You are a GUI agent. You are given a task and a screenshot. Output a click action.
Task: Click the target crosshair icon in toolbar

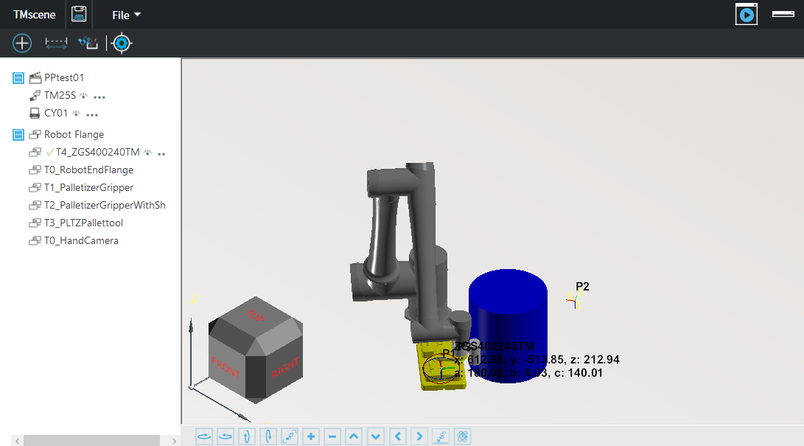(122, 43)
